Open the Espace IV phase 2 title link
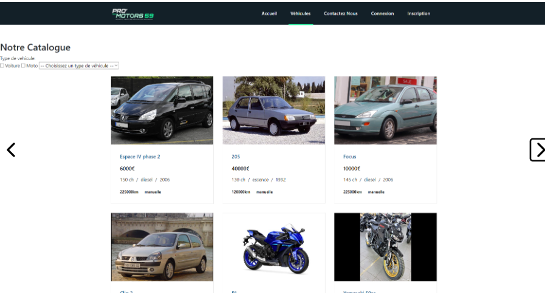The image size is (545, 293). pos(140,157)
